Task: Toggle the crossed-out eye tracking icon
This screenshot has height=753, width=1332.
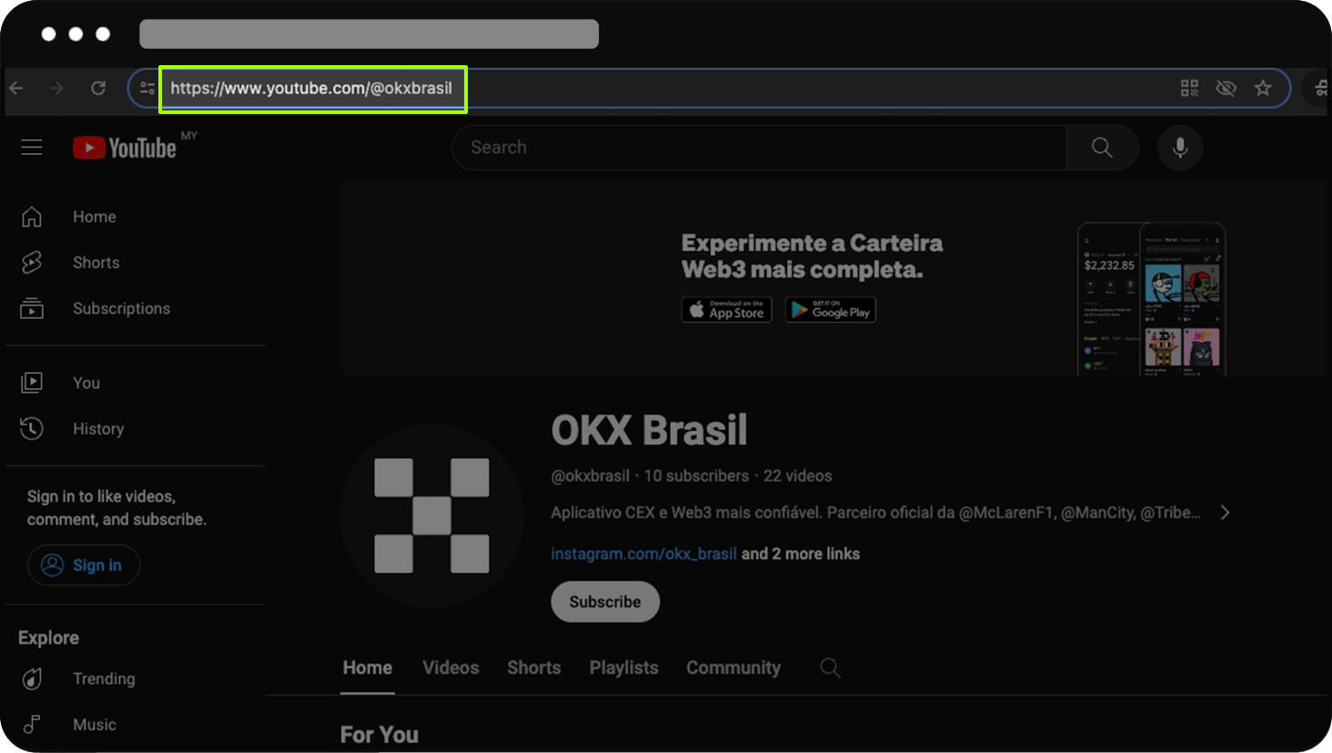Action: click(1226, 88)
